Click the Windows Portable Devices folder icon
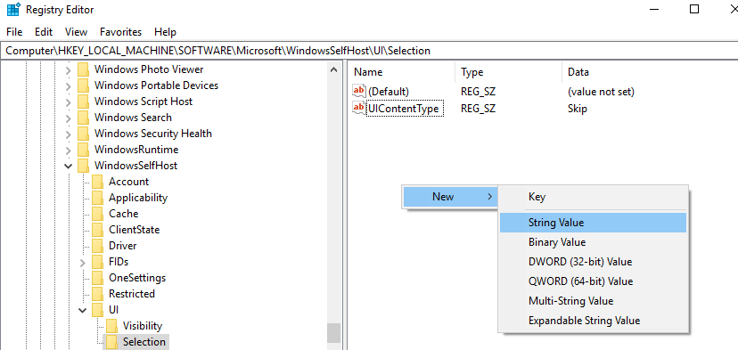The height and width of the screenshot is (350, 738). pos(83,85)
